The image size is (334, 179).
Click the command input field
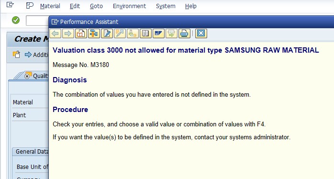pyautogui.click(x=37, y=21)
